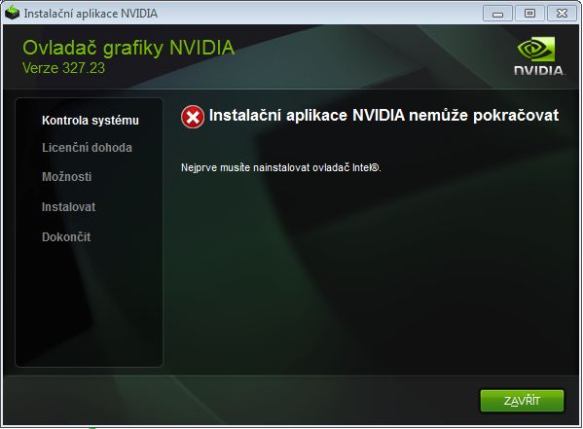
Task: Click the nemůže pokračovat error heading
Action: [383, 115]
